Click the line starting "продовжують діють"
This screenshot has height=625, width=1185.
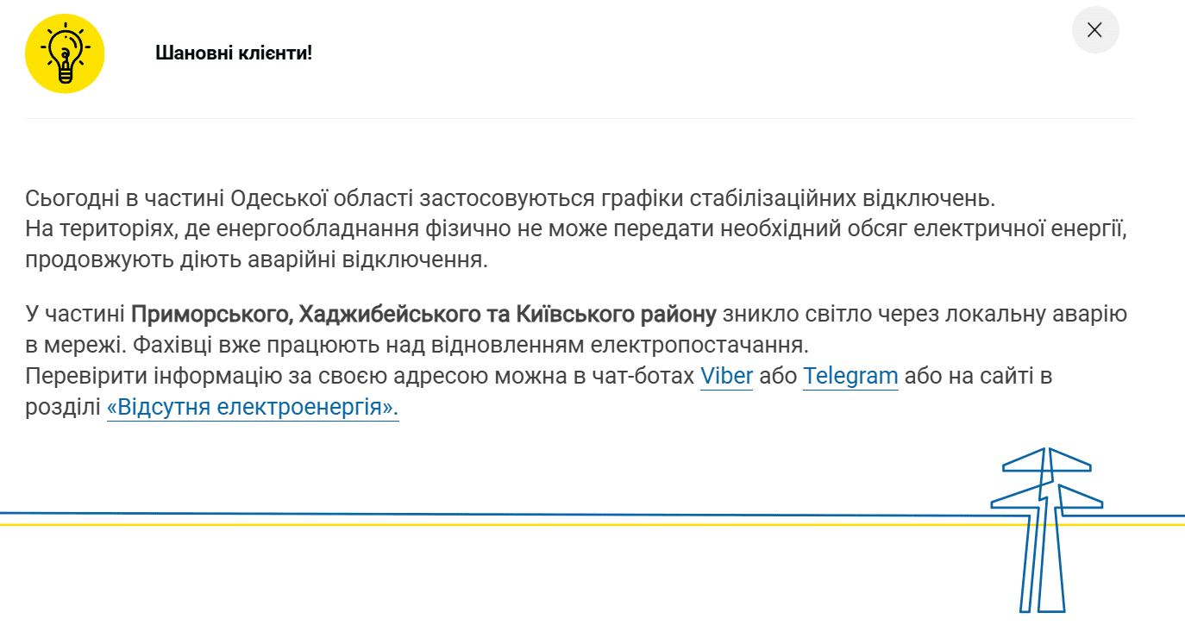click(256, 260)
